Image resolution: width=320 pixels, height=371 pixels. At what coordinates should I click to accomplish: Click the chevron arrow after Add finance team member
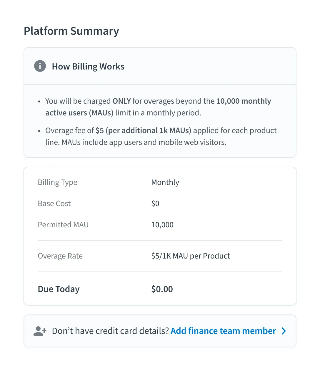[284, 331]
